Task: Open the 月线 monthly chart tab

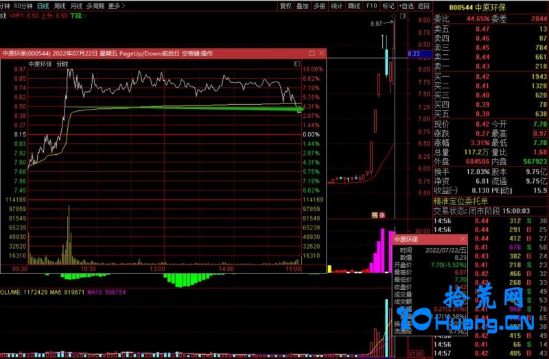Action: click(x=76, y=6)
